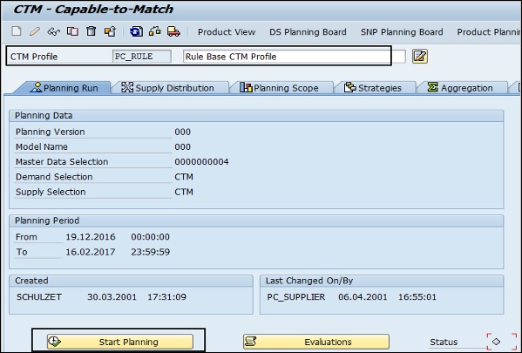Click the To time 23:59:59
The height and width of the screenshot is (353, 522).
[x=150, y=252]
